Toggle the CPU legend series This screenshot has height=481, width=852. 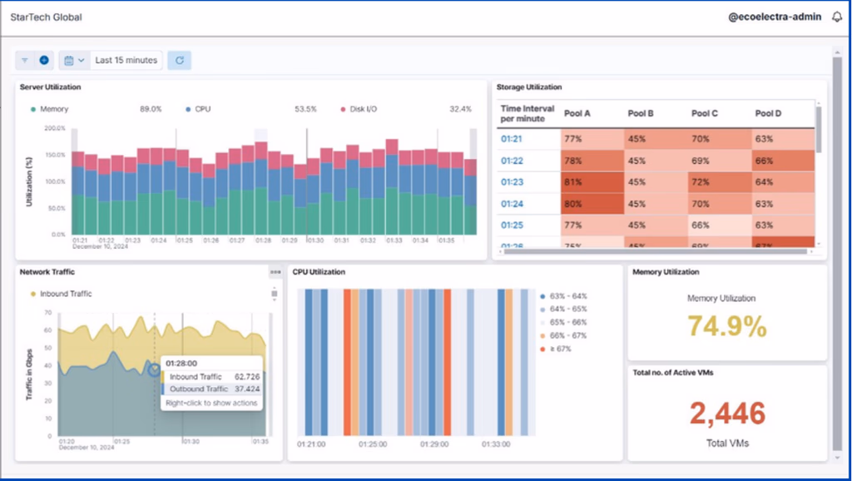pos(198,109)
